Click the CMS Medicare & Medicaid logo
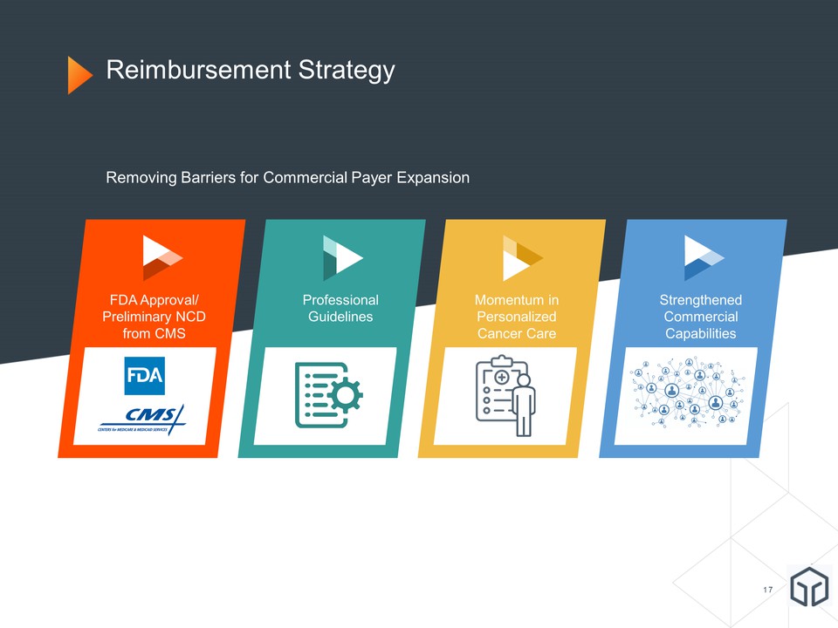Viewport: 838px width, 628px height. 142,420
